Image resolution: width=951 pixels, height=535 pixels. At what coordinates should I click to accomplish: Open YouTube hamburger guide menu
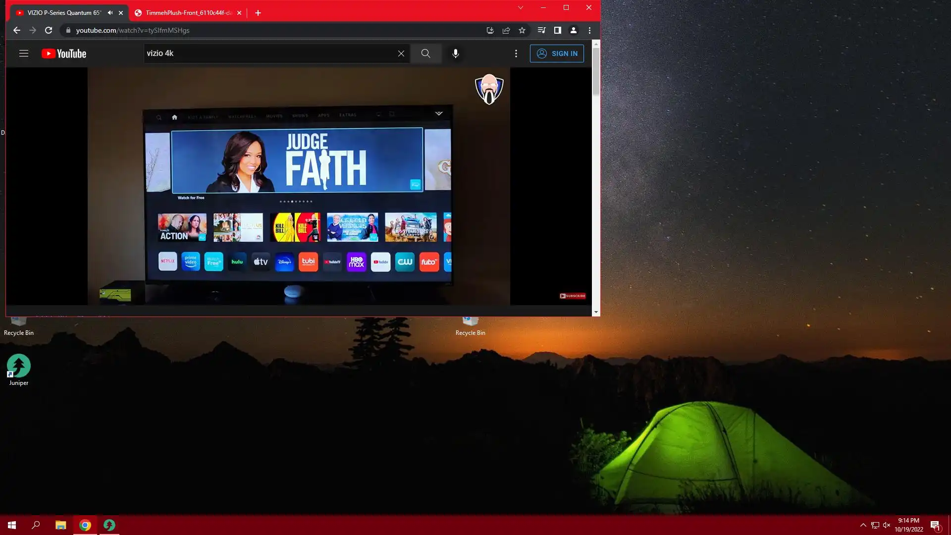[24, 53]
